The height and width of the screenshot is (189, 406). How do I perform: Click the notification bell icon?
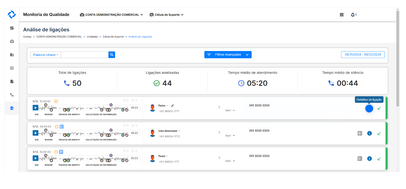tap(353, 15)
